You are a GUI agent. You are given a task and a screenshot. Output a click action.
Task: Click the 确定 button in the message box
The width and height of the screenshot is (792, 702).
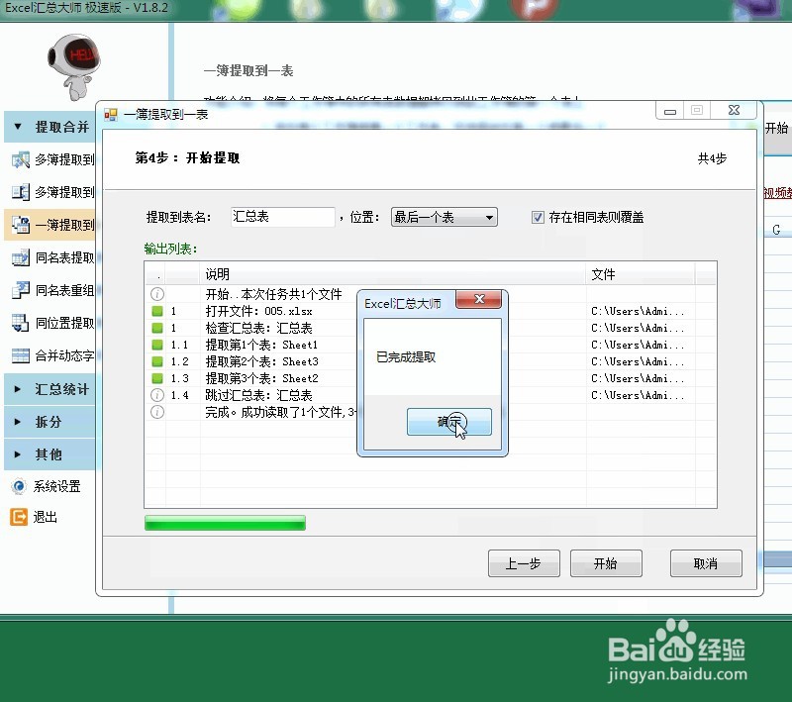(449, 422)
